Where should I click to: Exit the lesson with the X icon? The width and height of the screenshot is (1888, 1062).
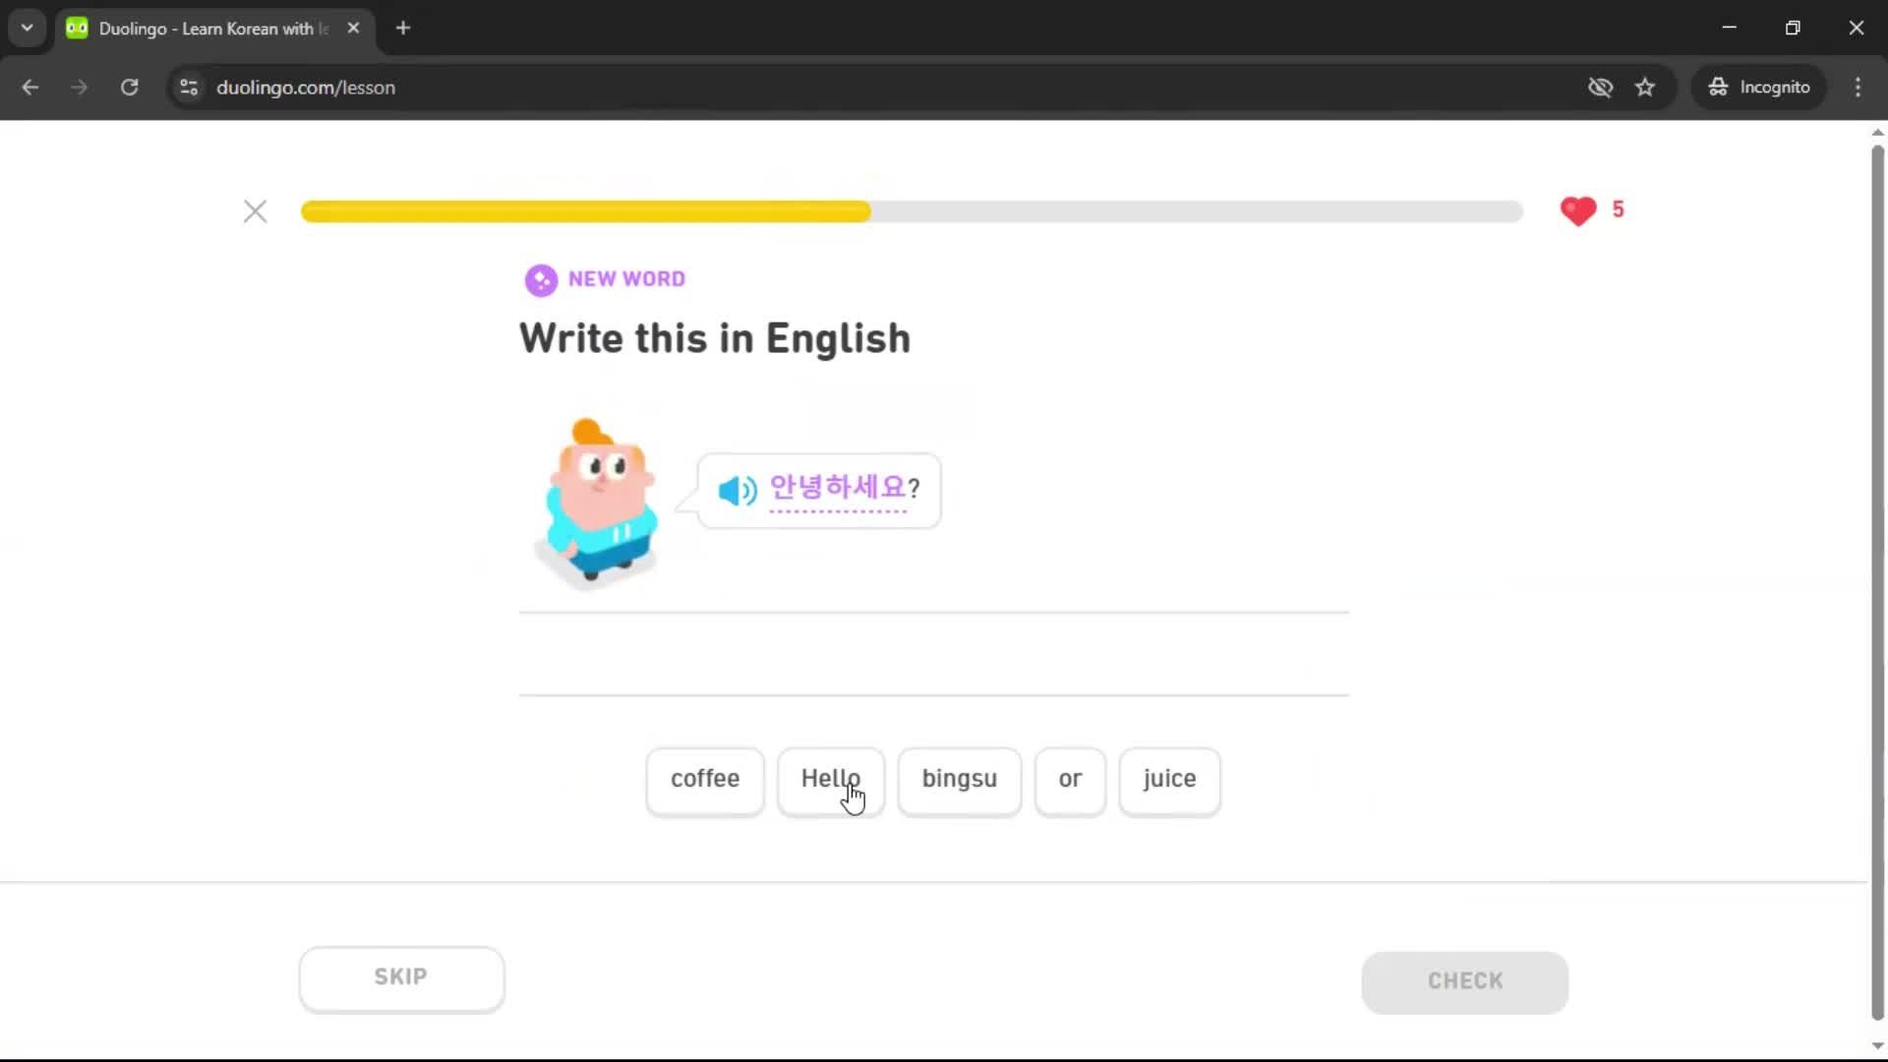pyautogui.click(x=255, y=210)
